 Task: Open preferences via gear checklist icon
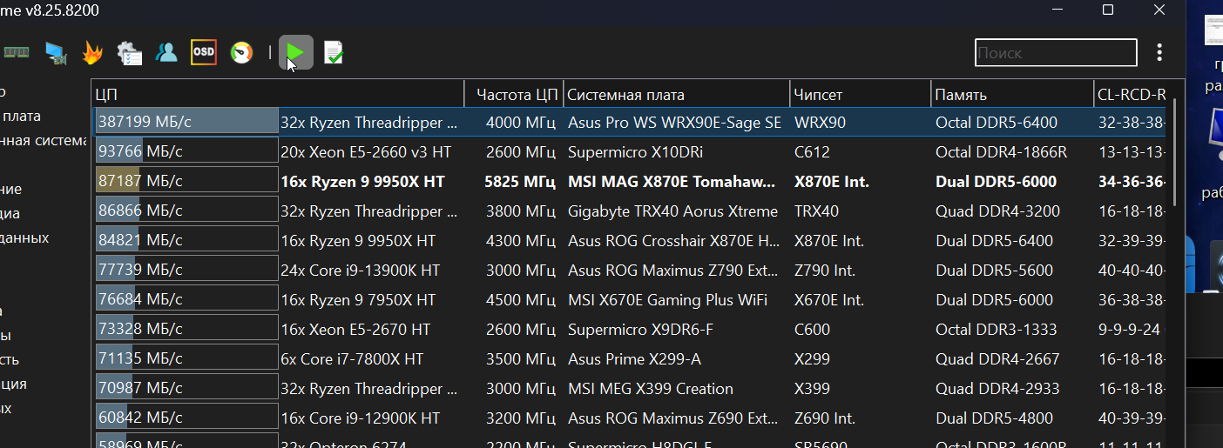pyautogui.click(x=129, y=53)
